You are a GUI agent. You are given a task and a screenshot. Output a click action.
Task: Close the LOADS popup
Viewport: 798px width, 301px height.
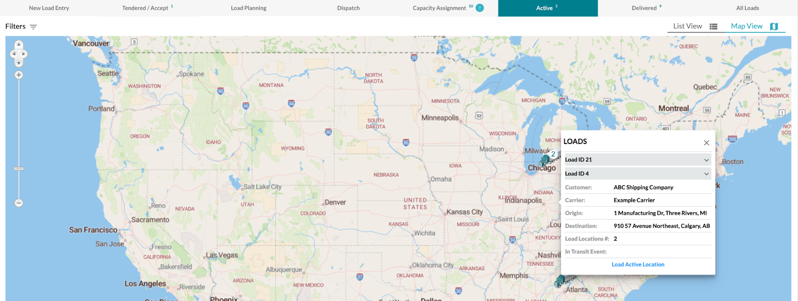click(706, 143)
